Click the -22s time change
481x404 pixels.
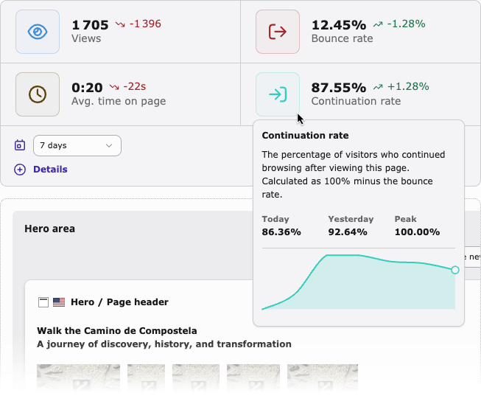point(135,86)
